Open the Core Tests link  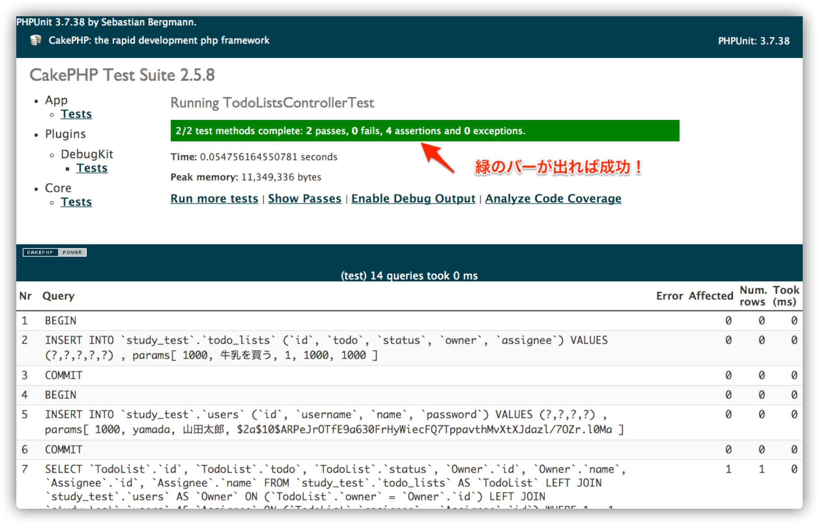(76, 202)
